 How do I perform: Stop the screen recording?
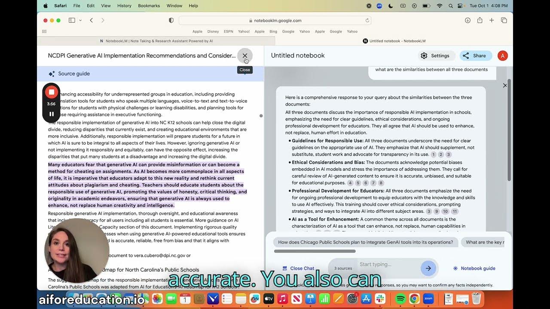[52, 92]
